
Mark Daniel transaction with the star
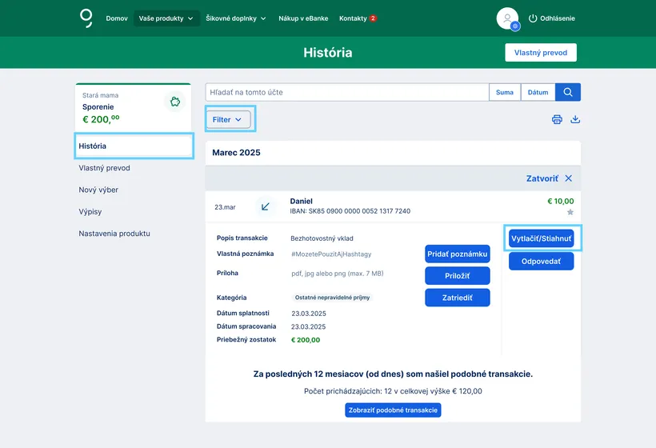click(x=570, y=212)
